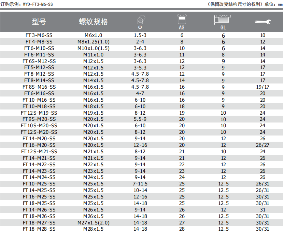Click the 螺纹规格 column header

[93, 22]
